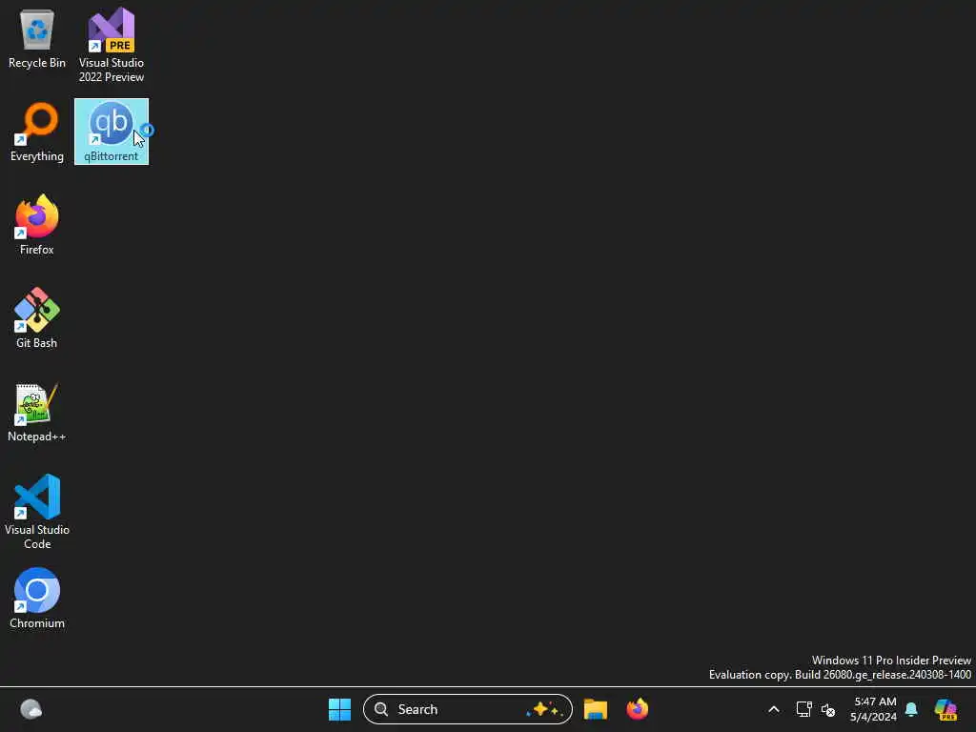
Task: Select the Recycle Bin desktop icon
Action: click(x=37, y=38)
